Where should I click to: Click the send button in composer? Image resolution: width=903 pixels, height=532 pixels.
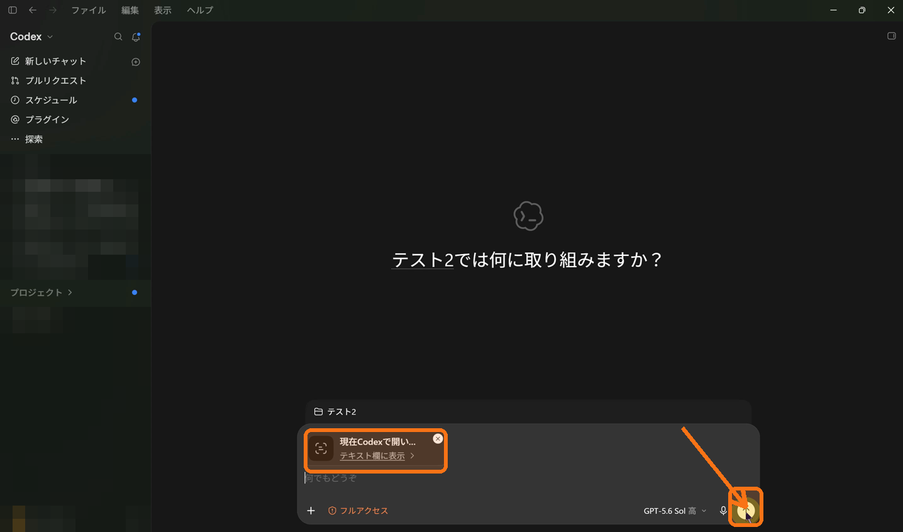coord(746,511)
